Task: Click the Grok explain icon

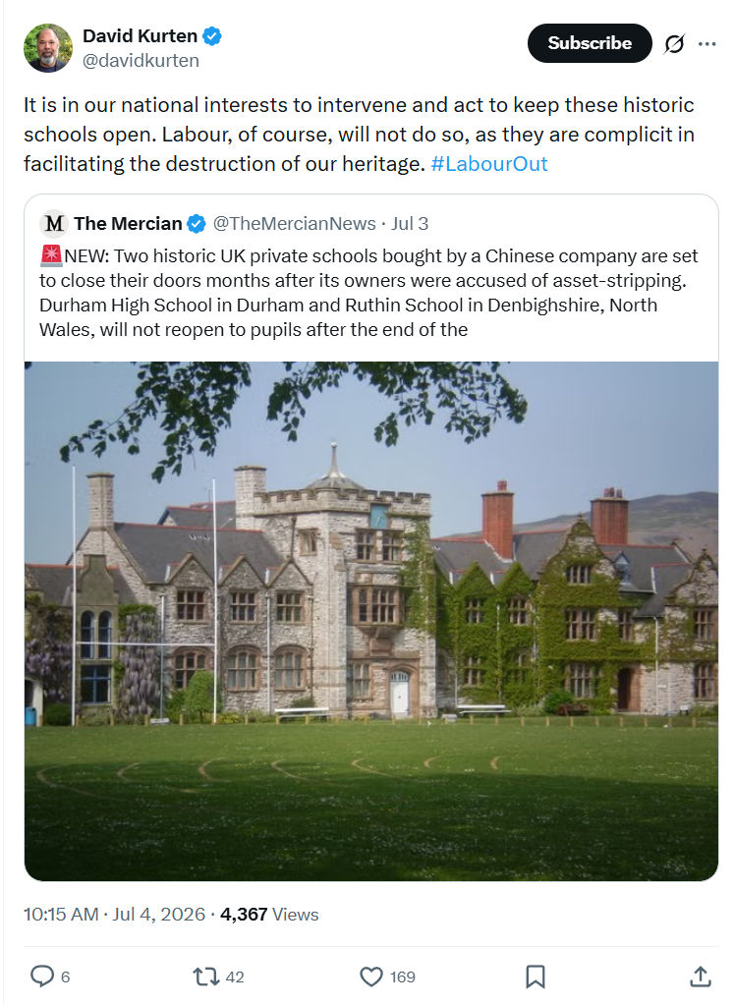Action: [674, 43]
